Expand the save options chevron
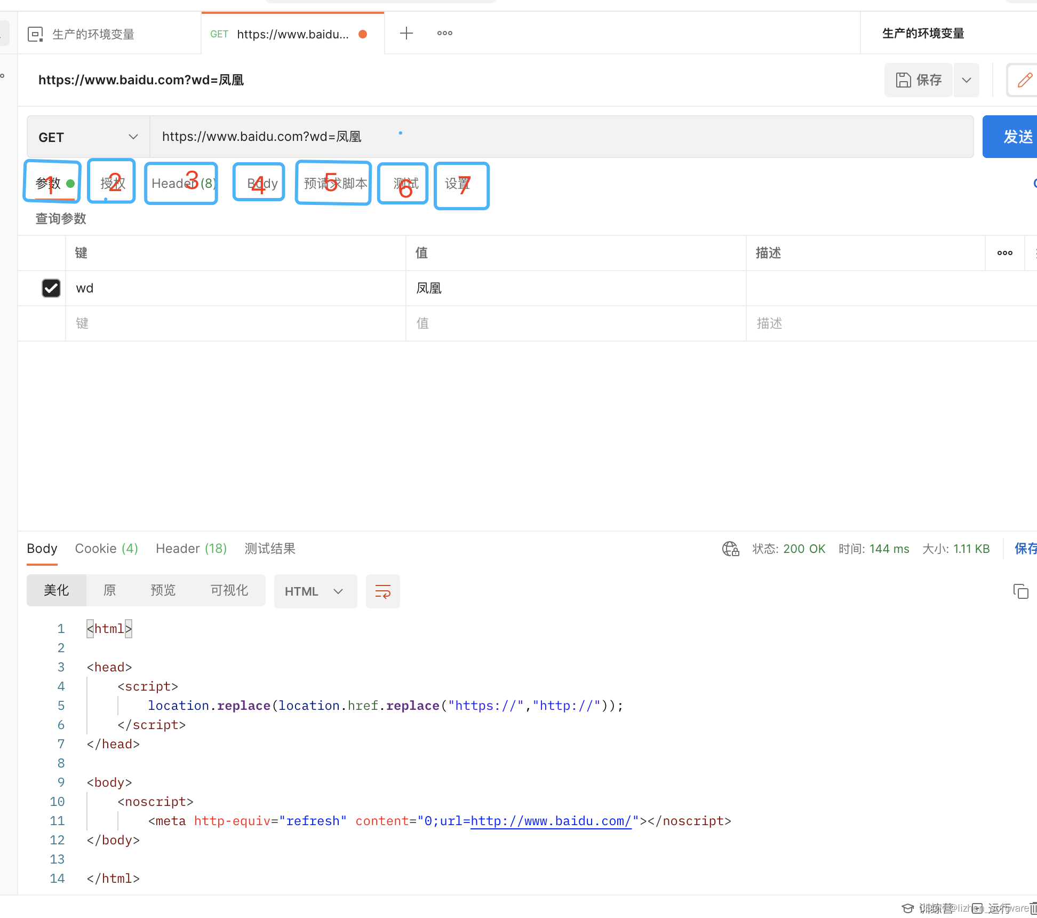Screen dimensions: 1037x918 966,80
